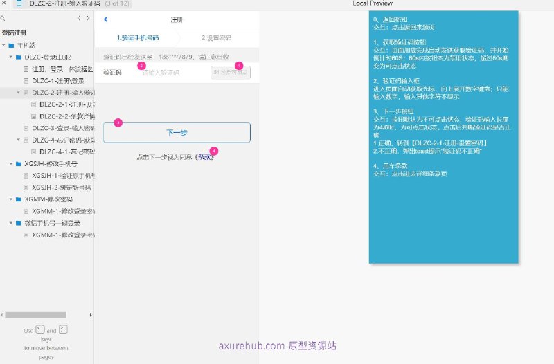The image size is (554, 364).
Task: Click page icon beside XGSJH-2-绑定新号码
Action: (26, 188)
